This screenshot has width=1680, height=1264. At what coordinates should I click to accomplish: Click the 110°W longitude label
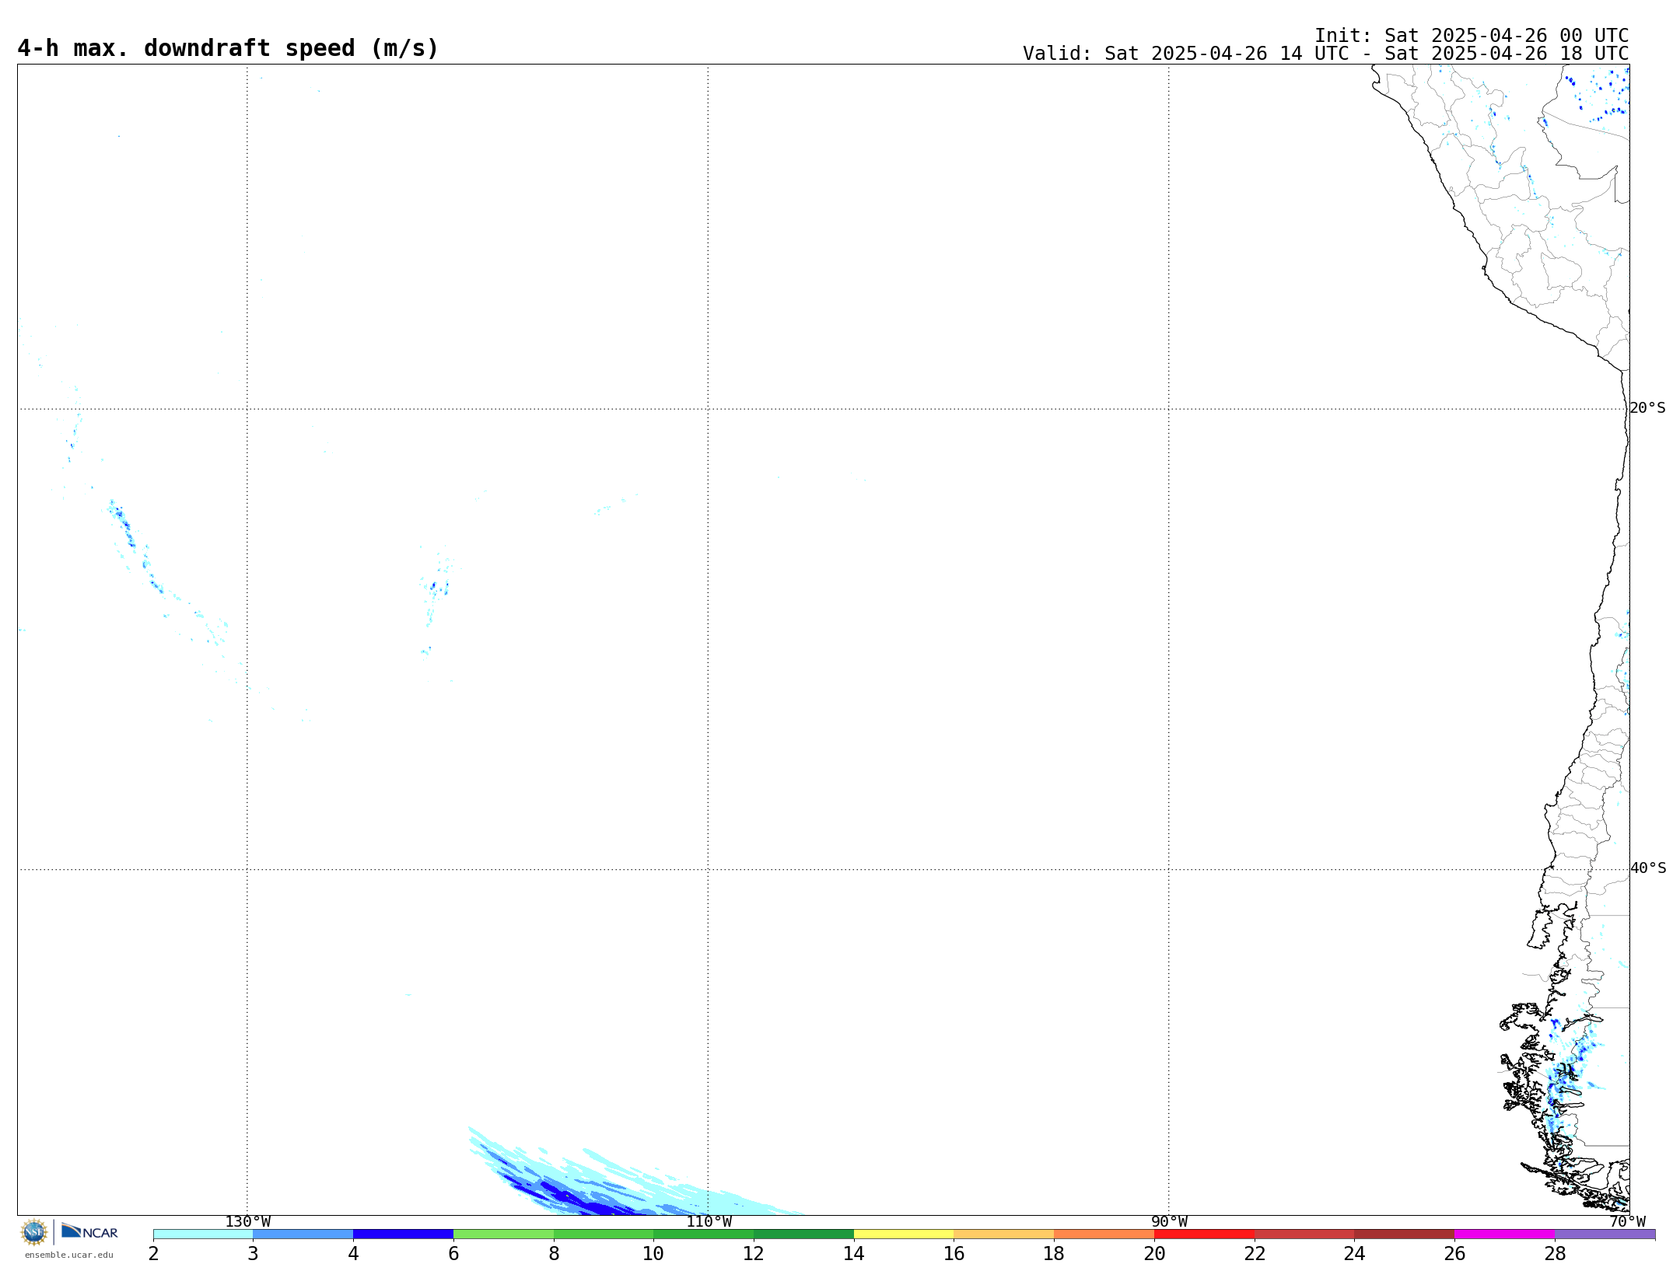[709, 1222]
